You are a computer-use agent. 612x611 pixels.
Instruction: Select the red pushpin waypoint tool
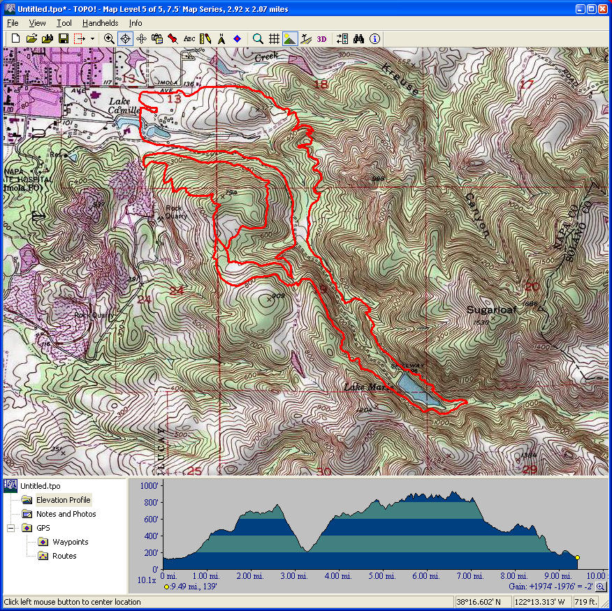(173, 39)
